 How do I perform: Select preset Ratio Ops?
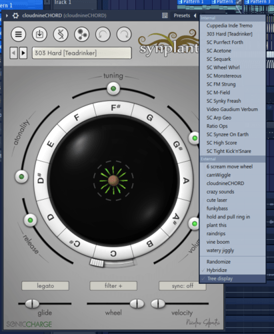[233, 126]
